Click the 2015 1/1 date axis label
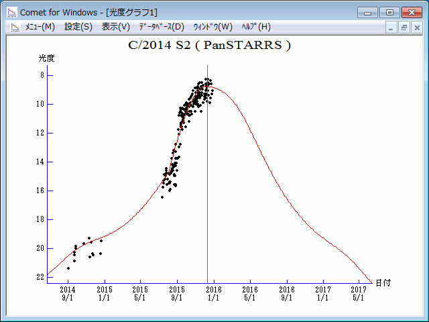The height and width of the screenshot is (322, 429). pyautogui.click(x=105, y=294)
